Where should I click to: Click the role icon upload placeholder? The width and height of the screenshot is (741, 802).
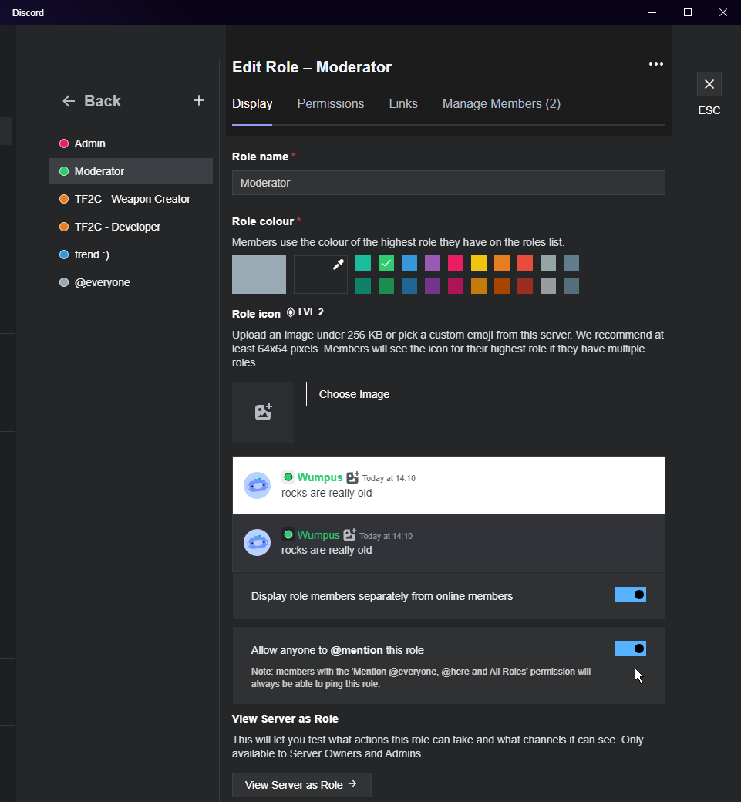263,413
